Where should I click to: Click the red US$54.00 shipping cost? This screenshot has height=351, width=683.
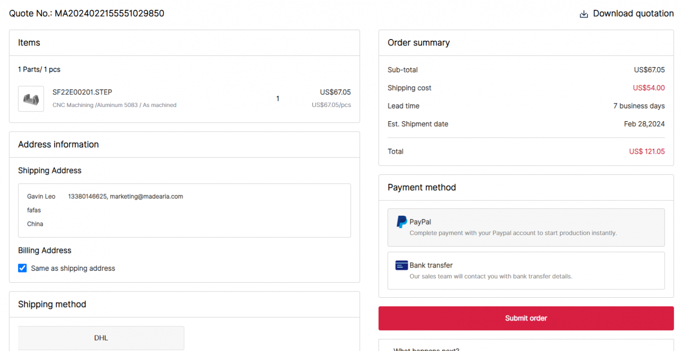tap(648, 88)
